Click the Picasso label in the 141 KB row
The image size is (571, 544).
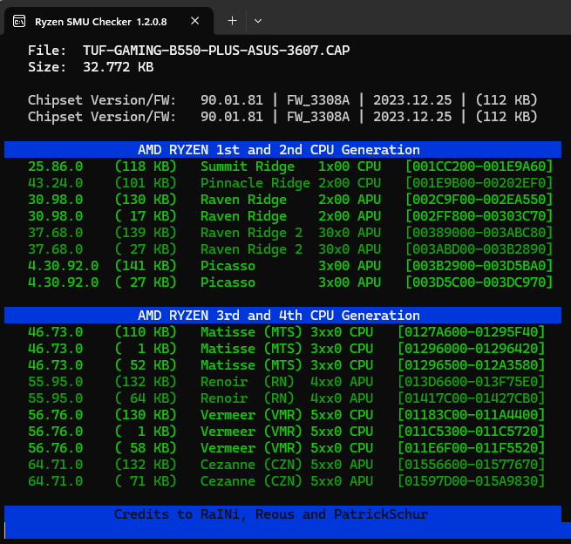228,266
